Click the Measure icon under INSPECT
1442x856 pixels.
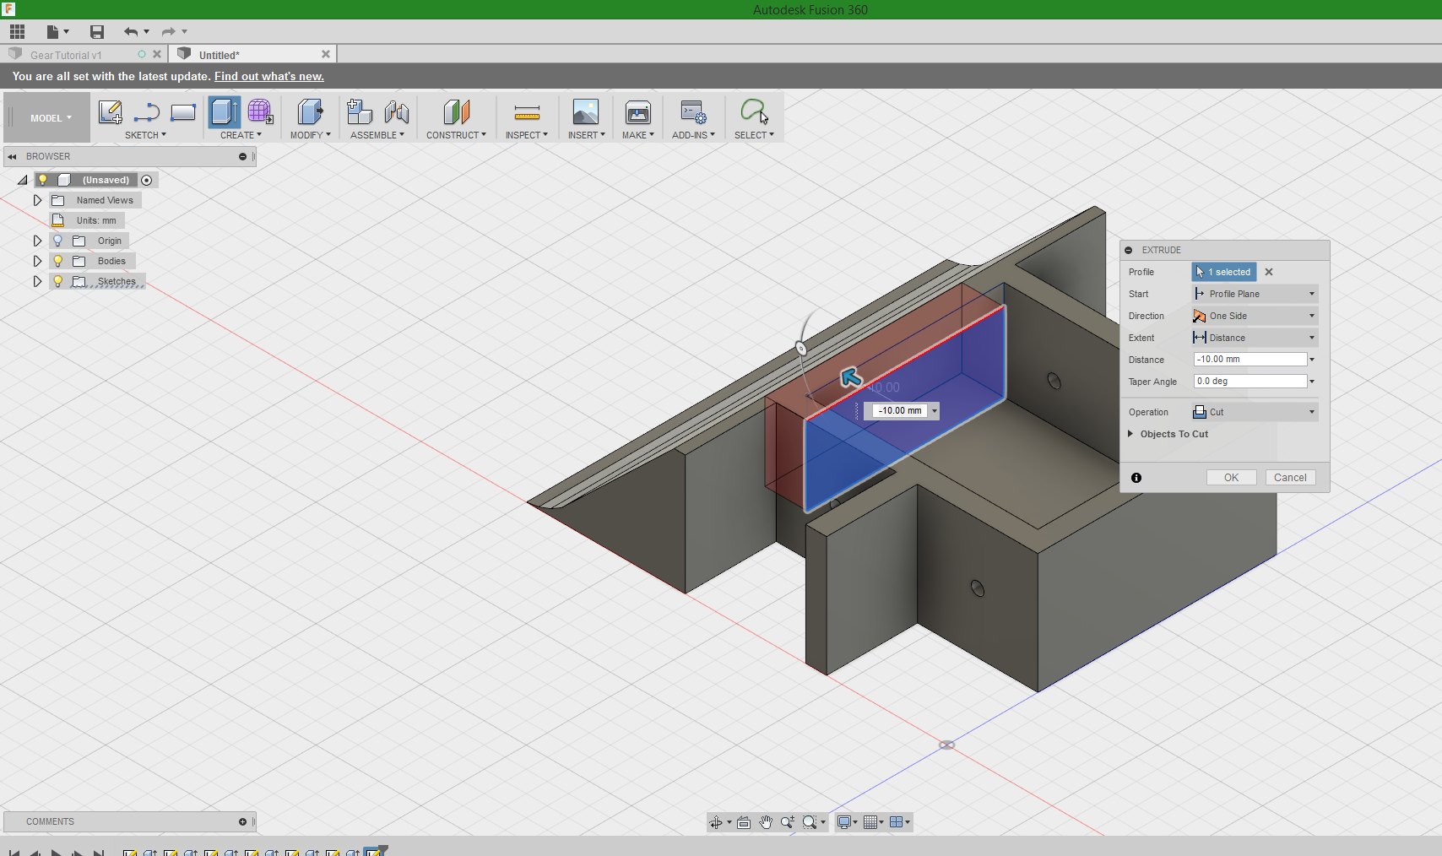[527, 112]
